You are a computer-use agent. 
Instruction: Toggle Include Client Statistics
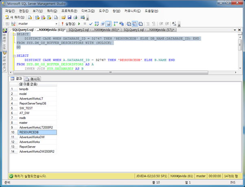click(x=121, y=24)
